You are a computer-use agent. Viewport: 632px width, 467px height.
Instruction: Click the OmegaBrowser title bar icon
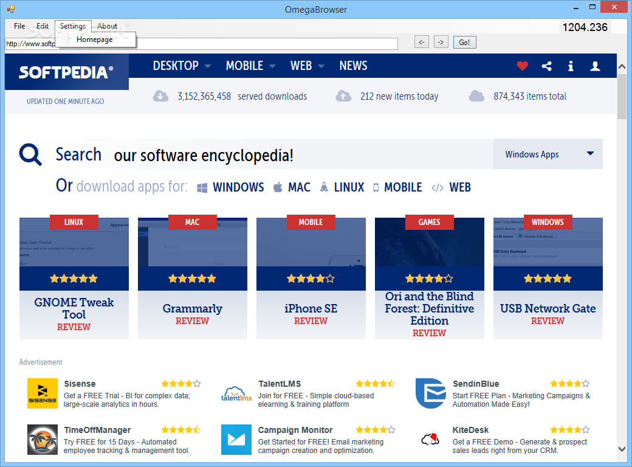coord(10,9)
